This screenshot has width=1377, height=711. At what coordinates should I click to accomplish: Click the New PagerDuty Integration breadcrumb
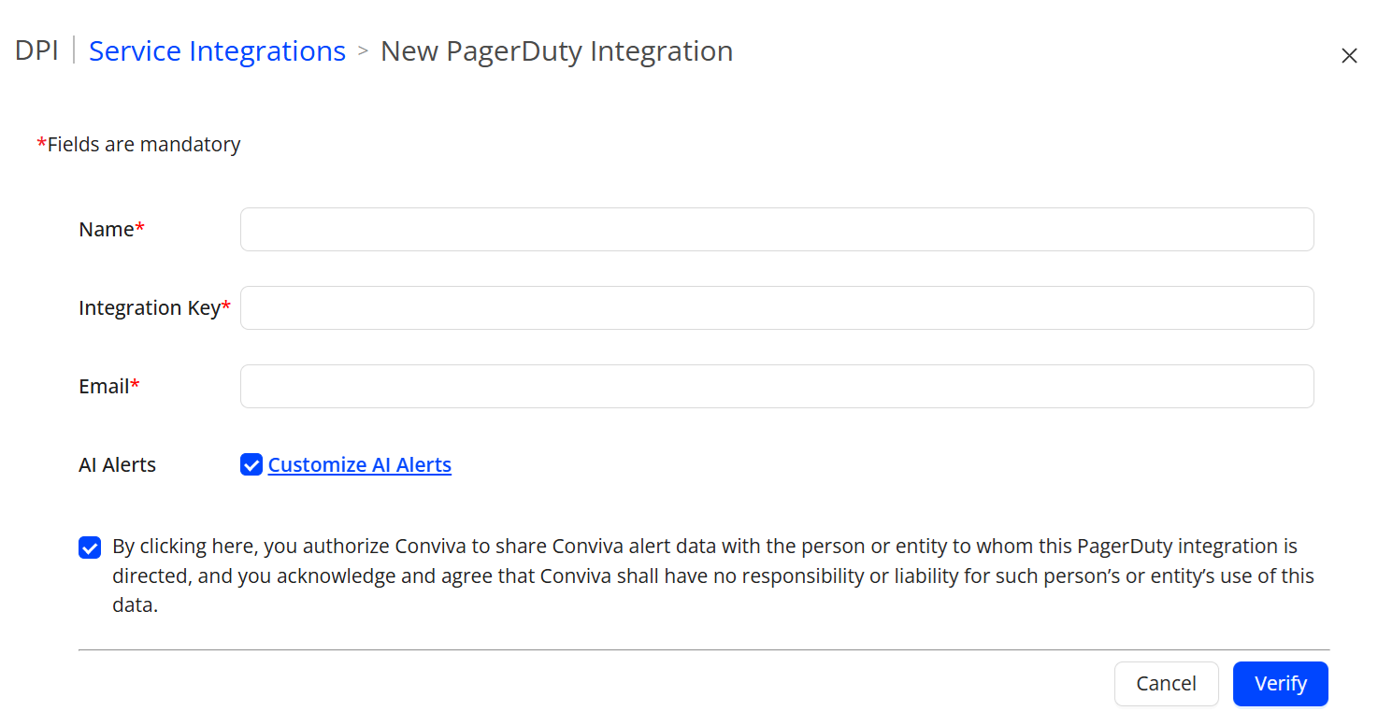tap(556, 50)
